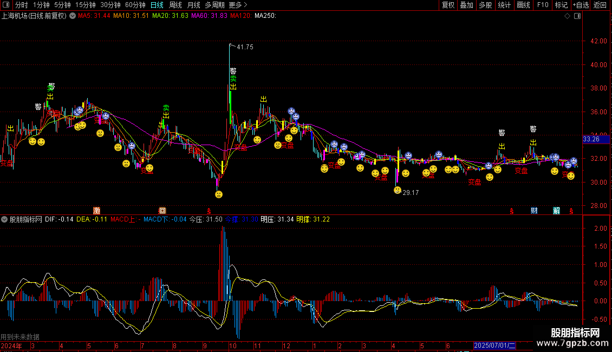Click the 41.75 high price label

pyautogui.click(x=245, y=47)
